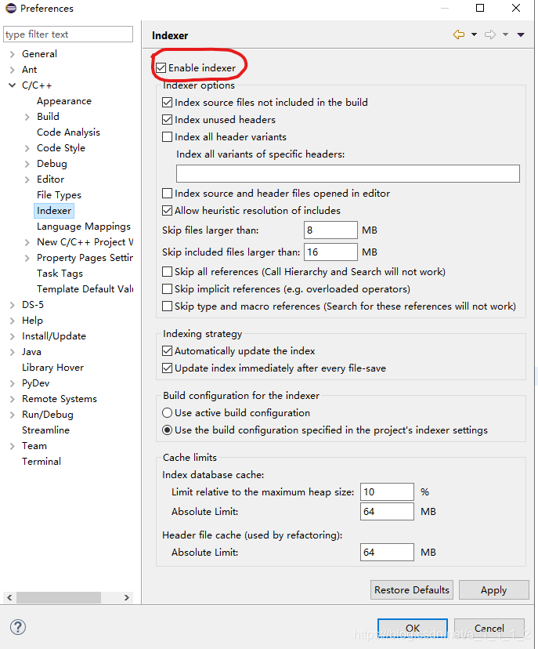Edit the heap size limit percentage field
The height and width of the screenshot is (649, 538).
coord(387,492)
